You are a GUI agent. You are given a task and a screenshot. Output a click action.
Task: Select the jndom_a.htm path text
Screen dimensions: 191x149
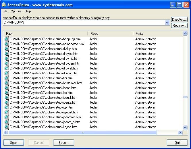point(45,122)
